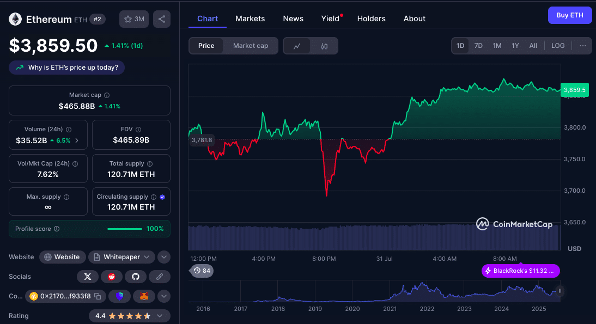Visit the GitHub social icon

point(136,277)
